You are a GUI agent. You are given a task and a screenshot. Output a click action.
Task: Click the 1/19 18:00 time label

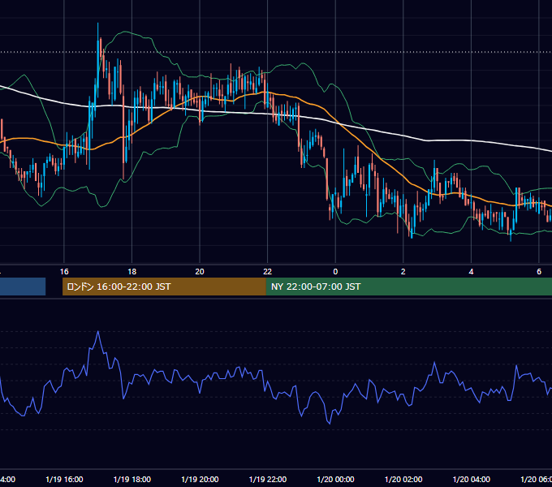click(132, 479)
